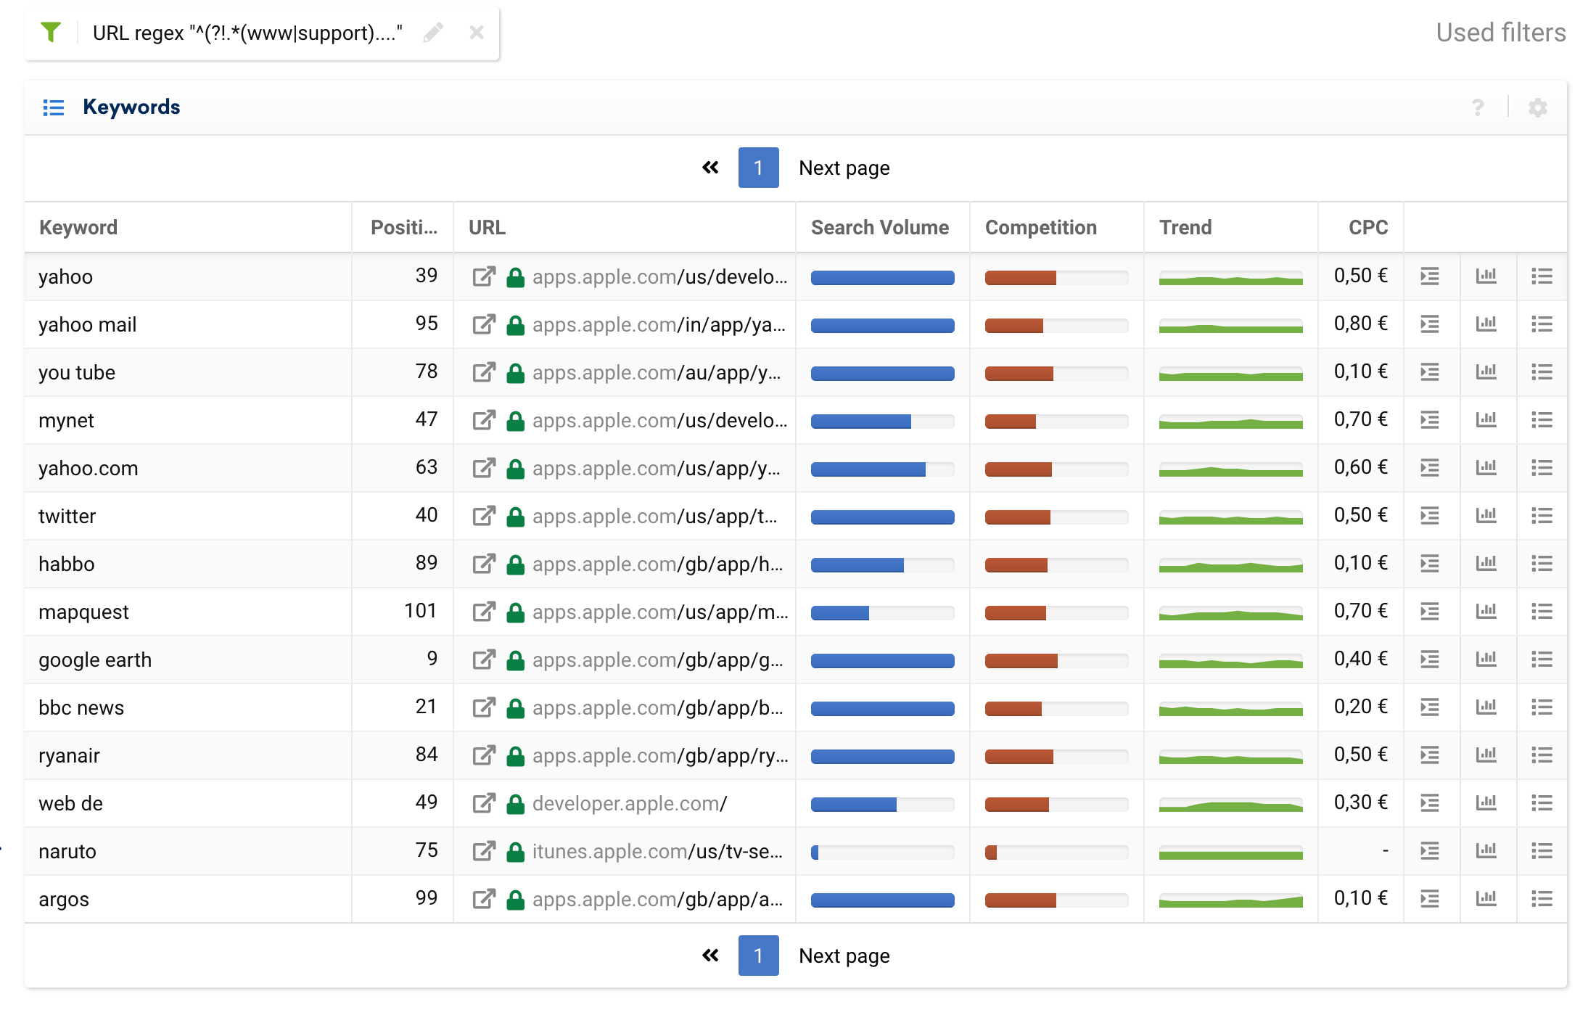Select page 1 in top pagination
Viewport: 1596px width, 1023px height.
point(759,168)
